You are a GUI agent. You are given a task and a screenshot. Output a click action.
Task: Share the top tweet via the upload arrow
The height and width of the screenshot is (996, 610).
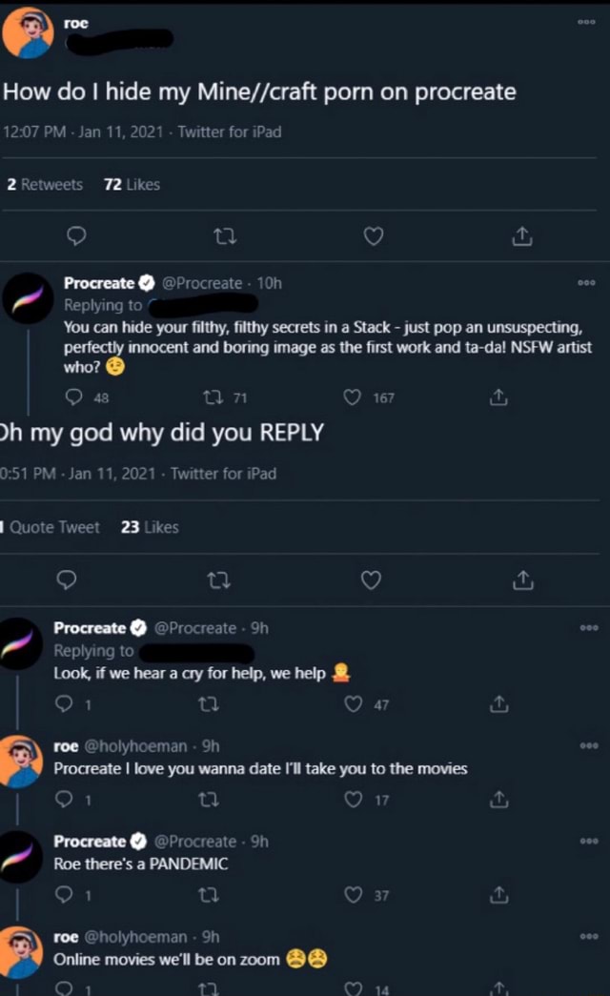click(x=521, y=235)
